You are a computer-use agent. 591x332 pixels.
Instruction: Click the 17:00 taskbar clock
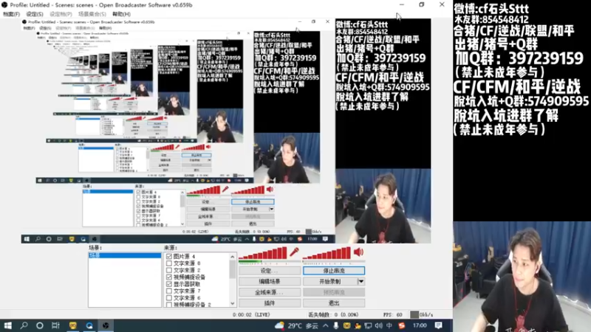pos(420,325)
